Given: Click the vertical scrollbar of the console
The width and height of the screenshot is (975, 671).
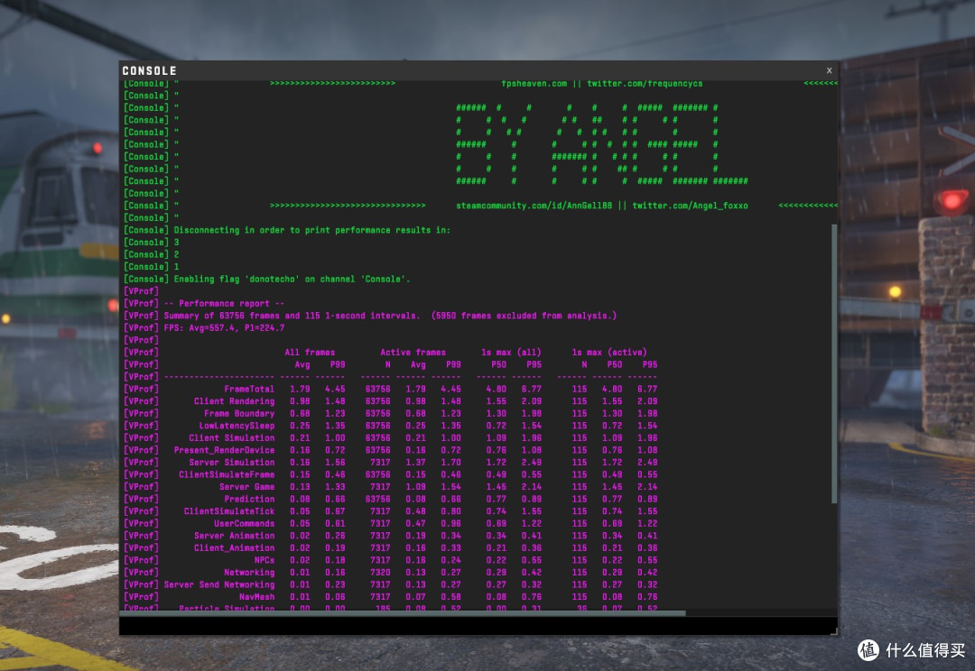Looking at the screenshot, I should pos(834,363).
